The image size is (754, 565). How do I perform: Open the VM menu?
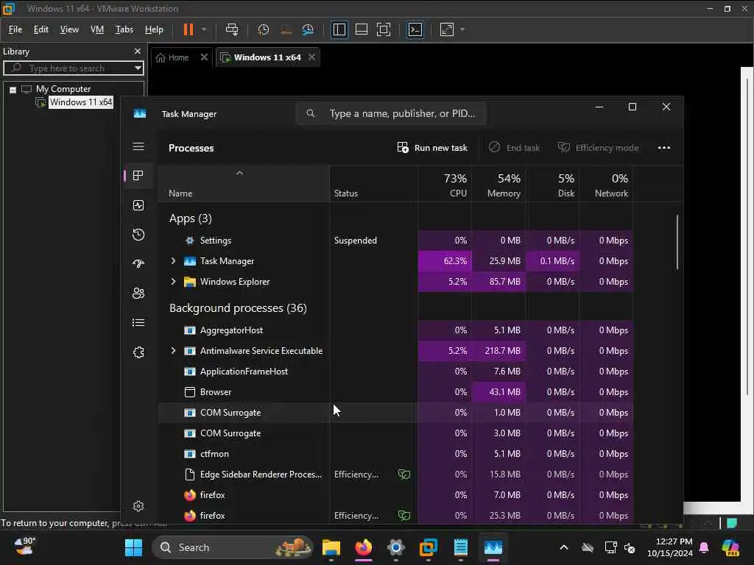[x=97, y=29]
